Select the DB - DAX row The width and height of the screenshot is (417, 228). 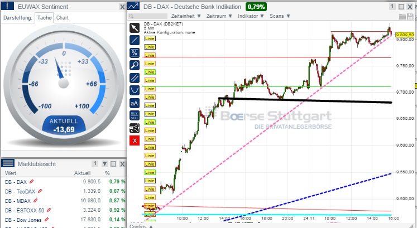pyautogui.click(x=64, y=182)
